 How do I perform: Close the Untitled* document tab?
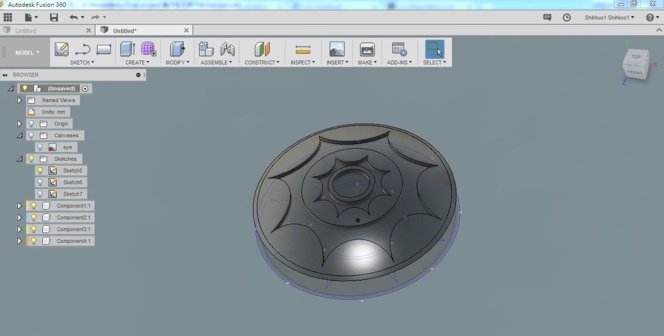click(186, 30)
